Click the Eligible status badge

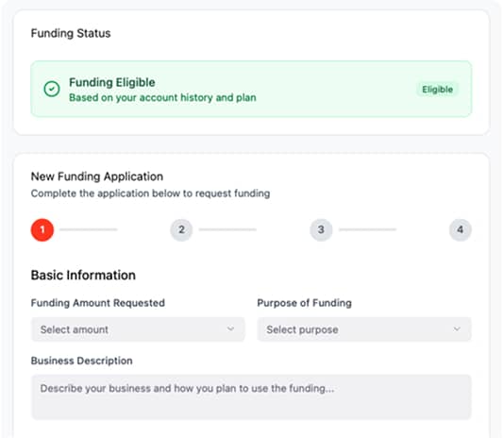(x=437, y=89)
